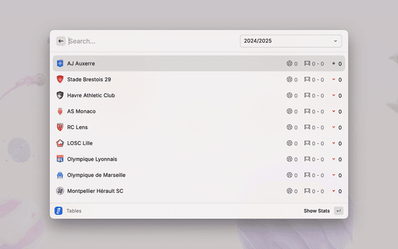Click the season dropdown chevron arrow
Screen dimensions: 398x249
335,41
